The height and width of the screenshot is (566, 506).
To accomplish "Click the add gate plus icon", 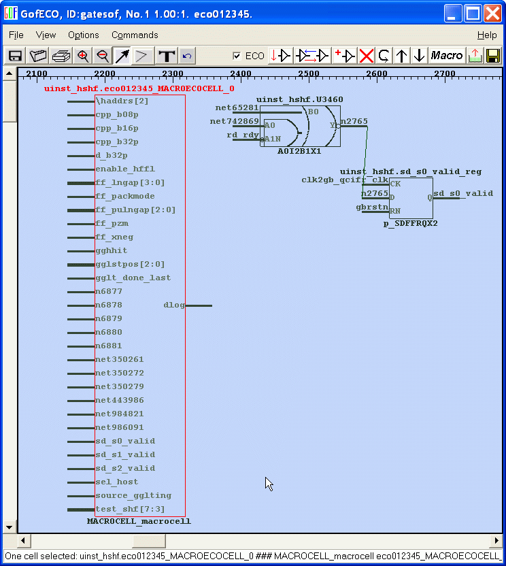I will tap(345, 56).
